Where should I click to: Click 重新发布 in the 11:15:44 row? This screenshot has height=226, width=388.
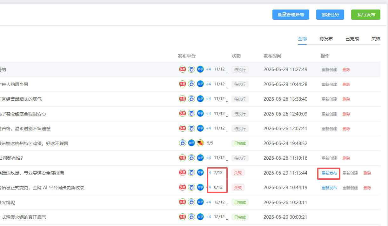click(x=329, y=173)
